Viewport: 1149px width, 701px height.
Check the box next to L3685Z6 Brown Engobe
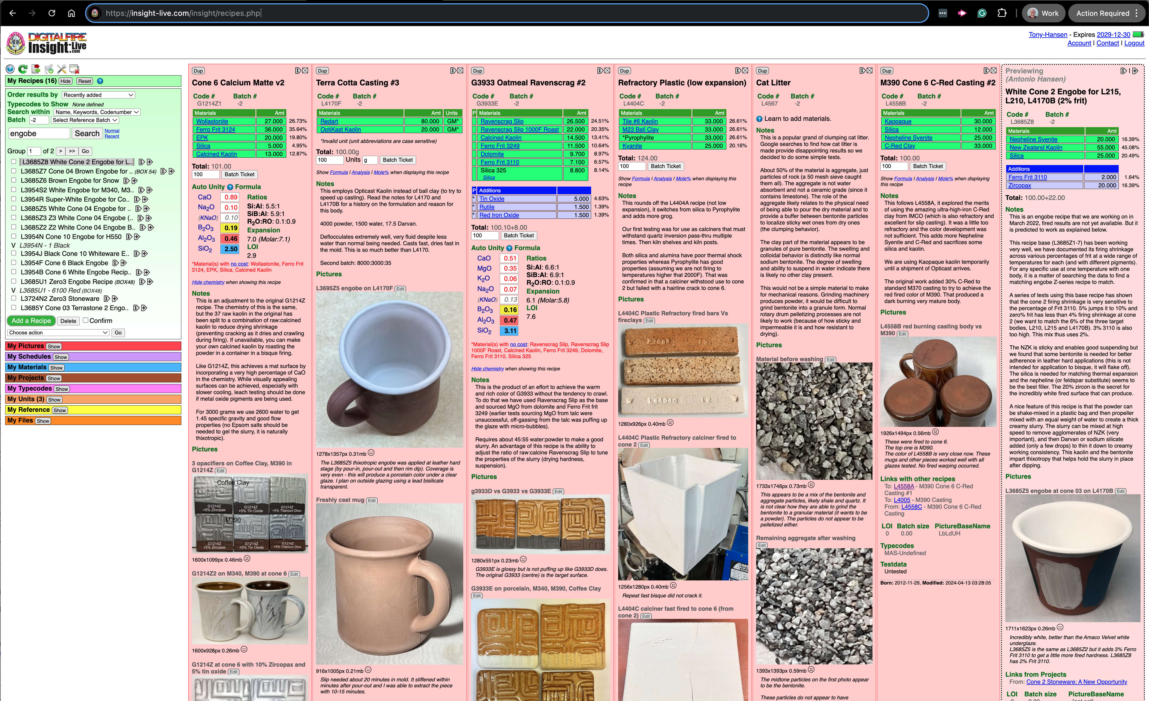tap(14, 181)
